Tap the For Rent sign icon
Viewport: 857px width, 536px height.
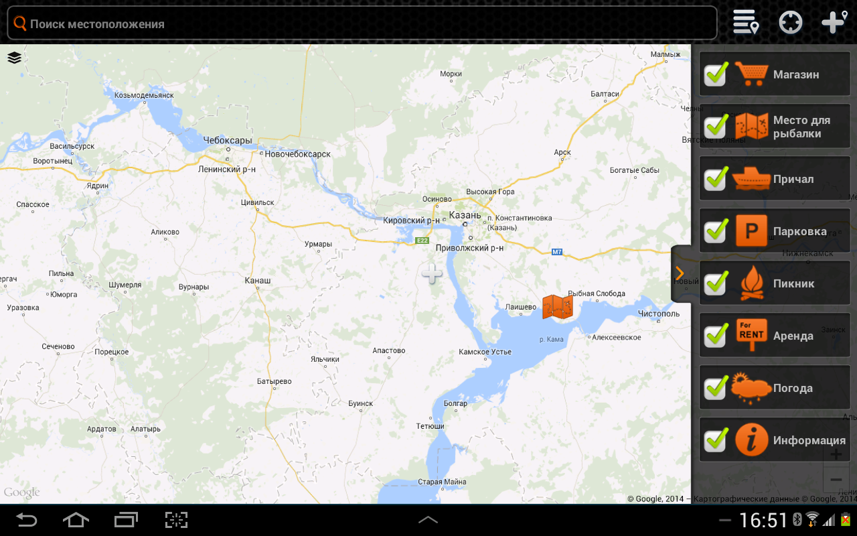[751, 335]
